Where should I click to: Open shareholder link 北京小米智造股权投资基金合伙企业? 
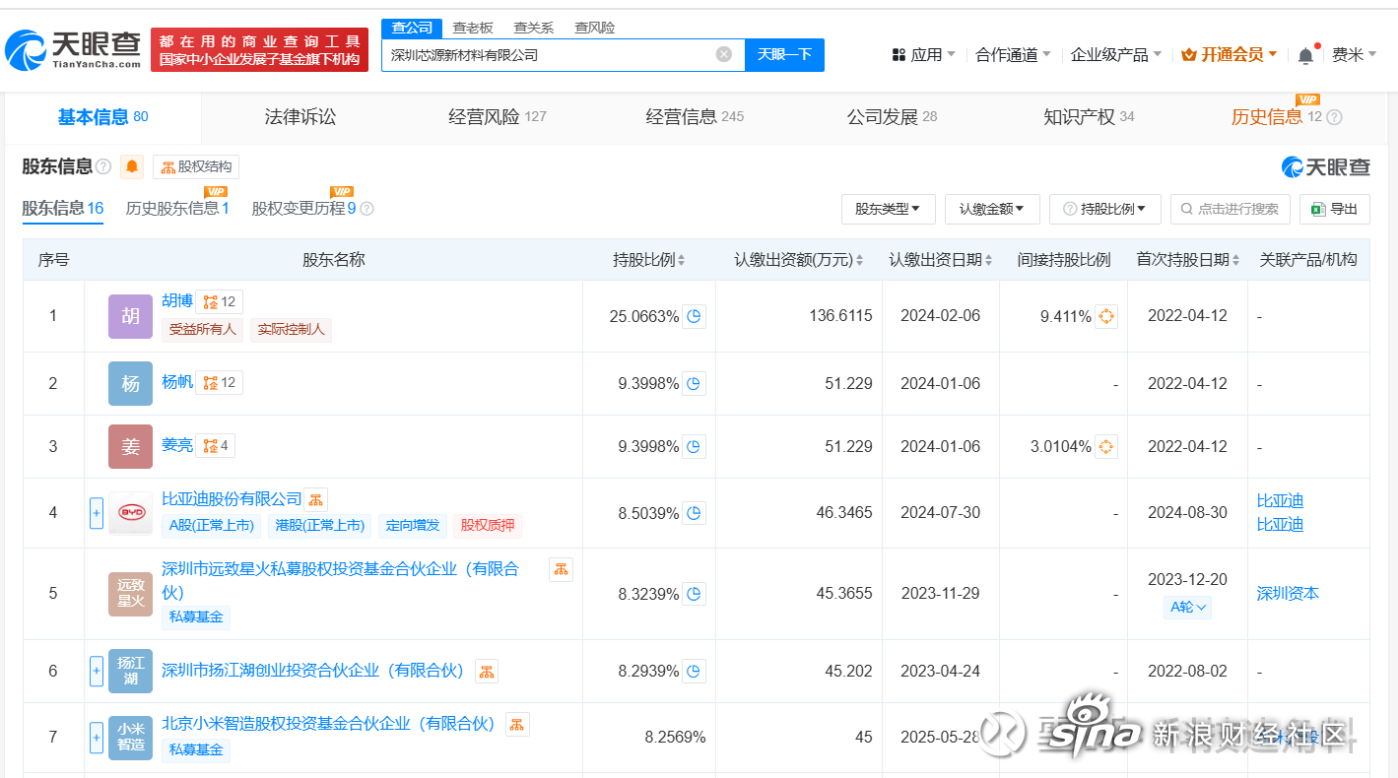(x=328, y=724)
